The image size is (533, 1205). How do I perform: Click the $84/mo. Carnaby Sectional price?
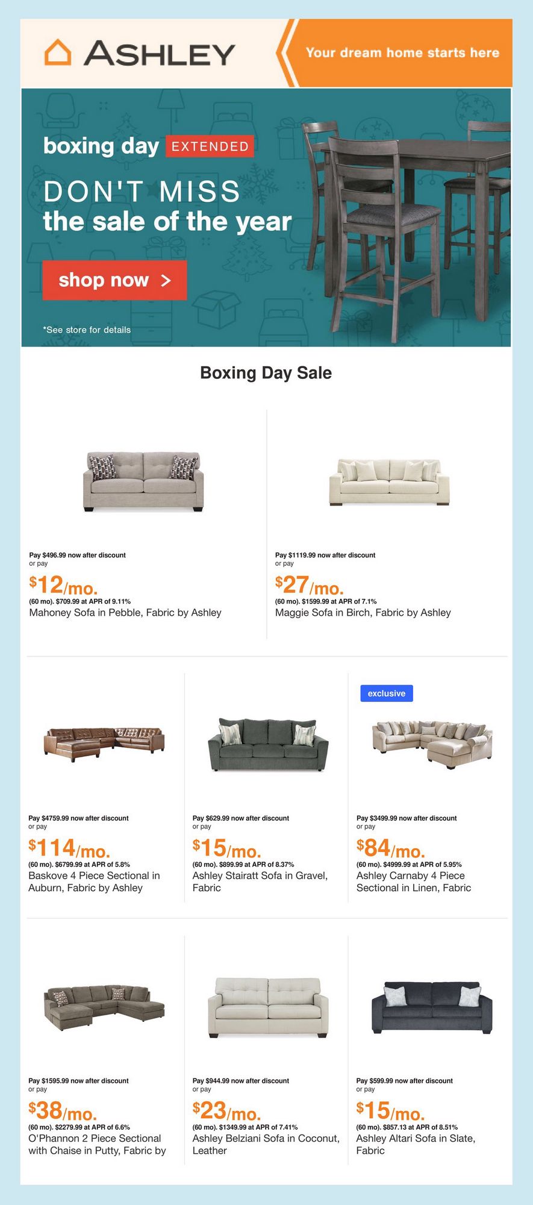click(x=391, y=848)
